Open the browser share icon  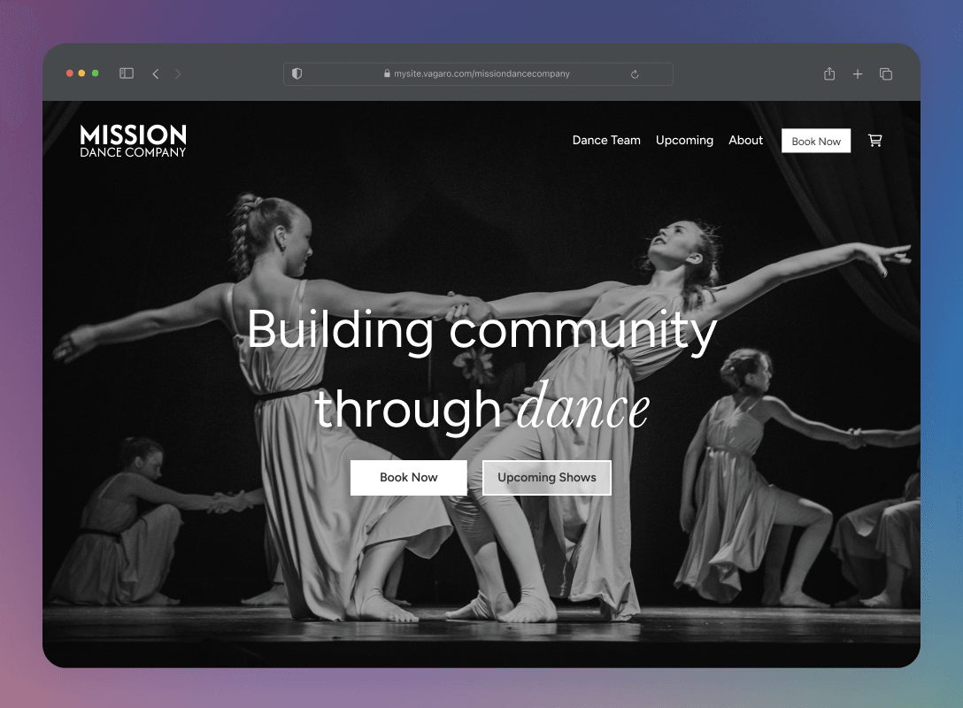[x=829, y=74]
